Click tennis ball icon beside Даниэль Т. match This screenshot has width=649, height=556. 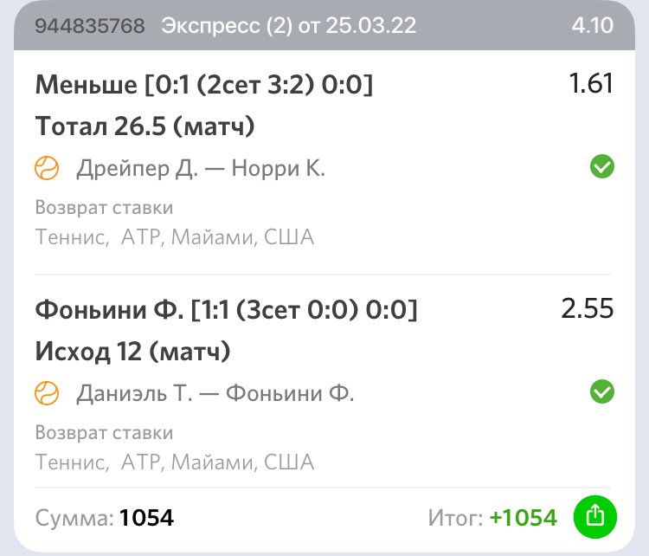[x=47, y=393]
